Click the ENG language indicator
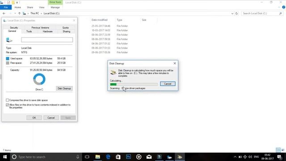The image size is (286, 161). point(256,157)
